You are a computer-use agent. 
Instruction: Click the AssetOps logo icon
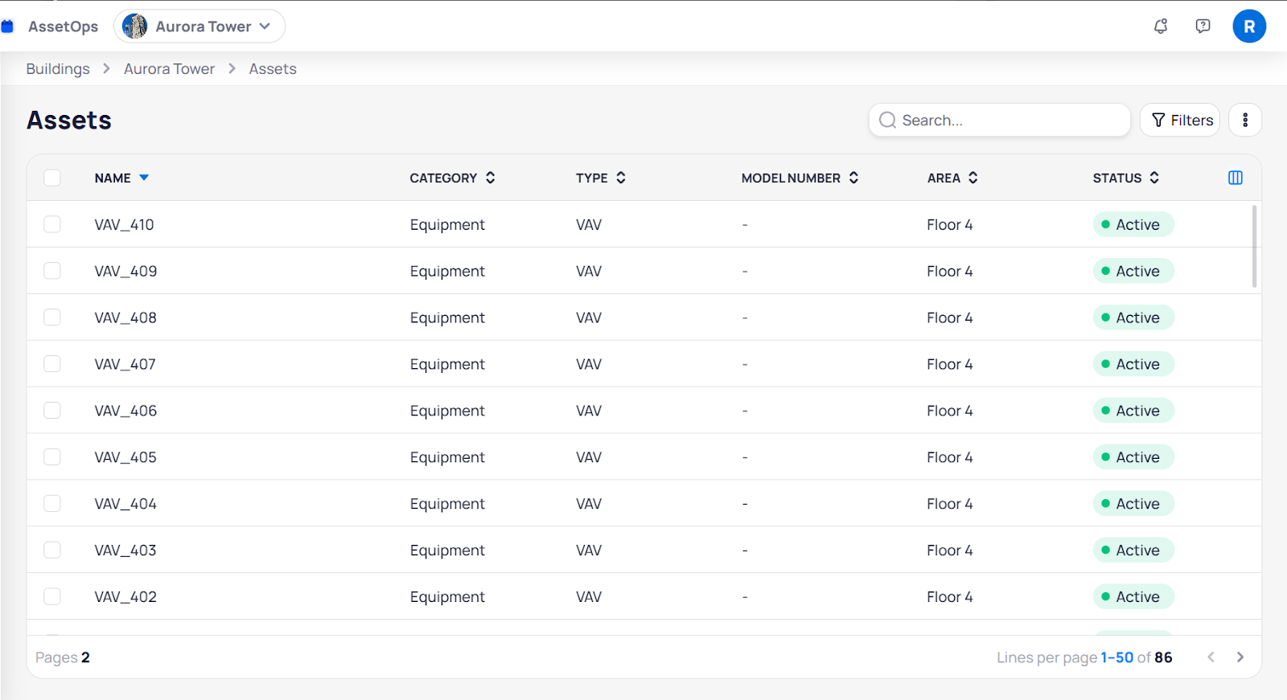(8, 27)
